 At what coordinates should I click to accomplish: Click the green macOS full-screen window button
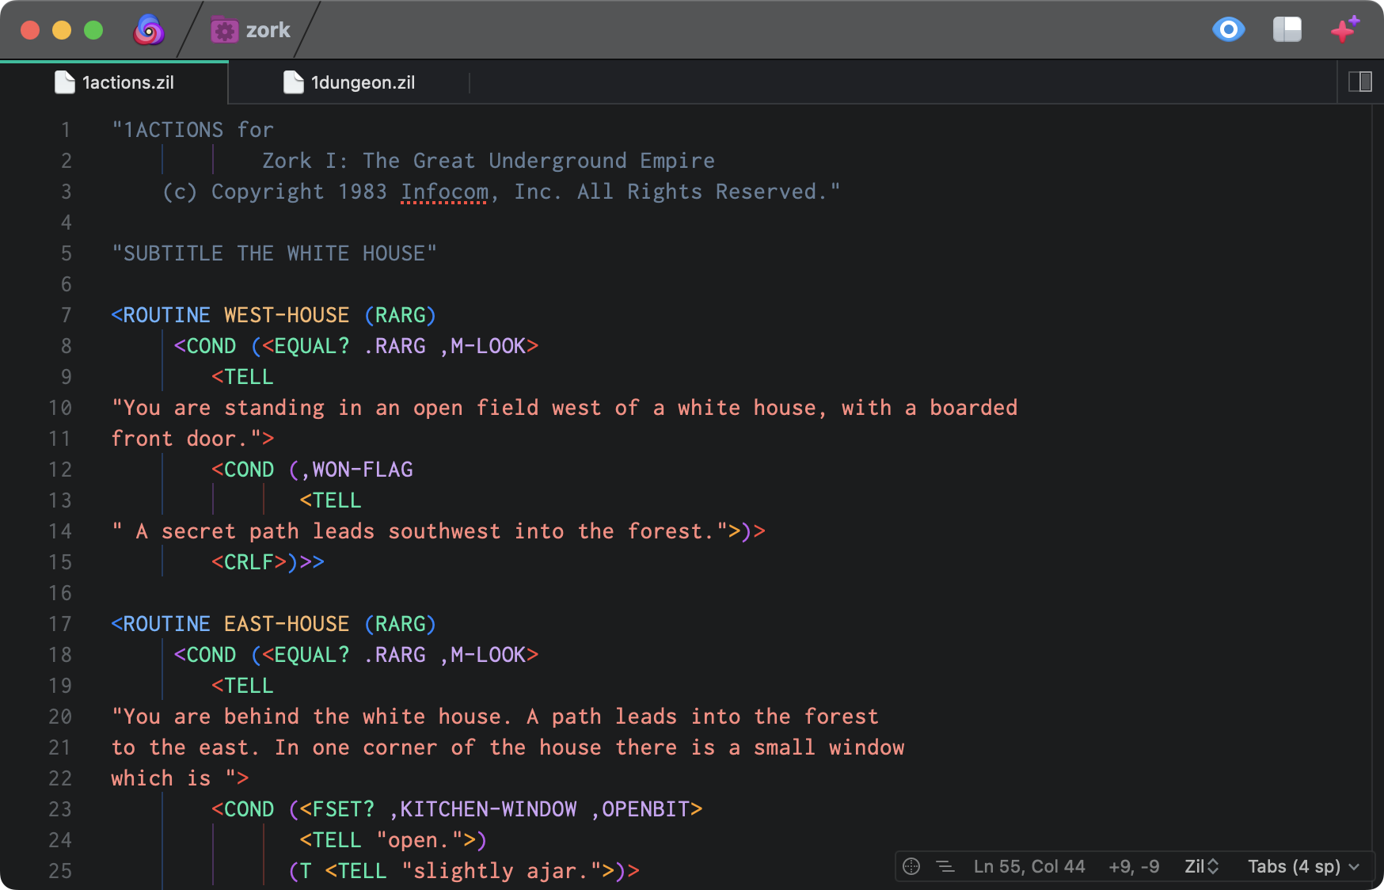click(x=93, y=30)
